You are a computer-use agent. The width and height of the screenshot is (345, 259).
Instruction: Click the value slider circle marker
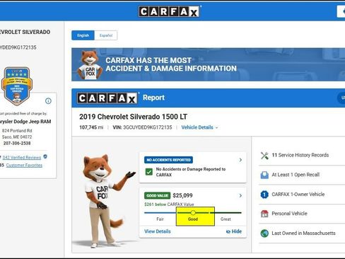pos(193,213)
